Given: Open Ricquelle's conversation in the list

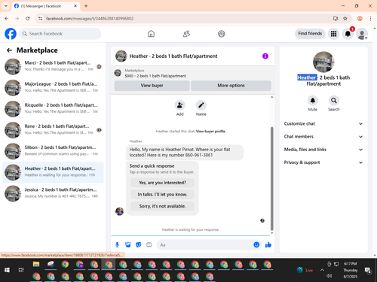Looking at the screenshot, I should click(53, 109).
